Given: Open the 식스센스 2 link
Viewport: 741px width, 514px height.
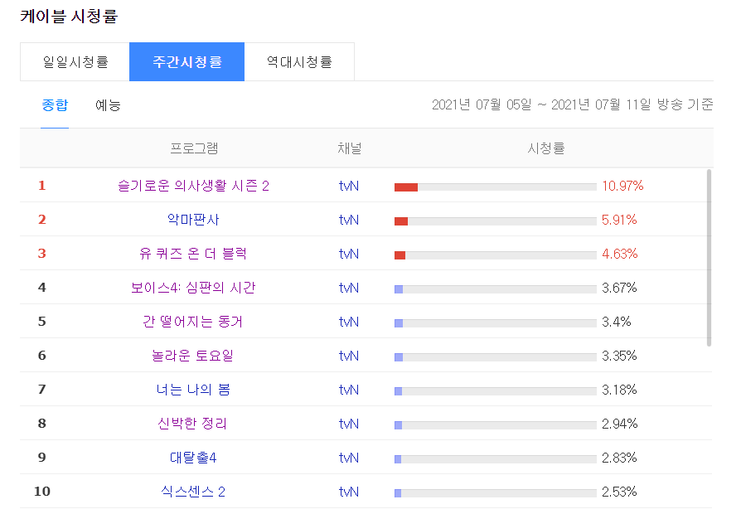Looking at the screenshot, I should point(193,492).
